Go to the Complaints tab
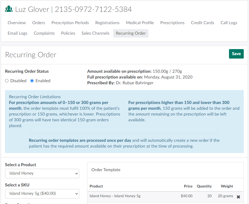 coord(44,33)
